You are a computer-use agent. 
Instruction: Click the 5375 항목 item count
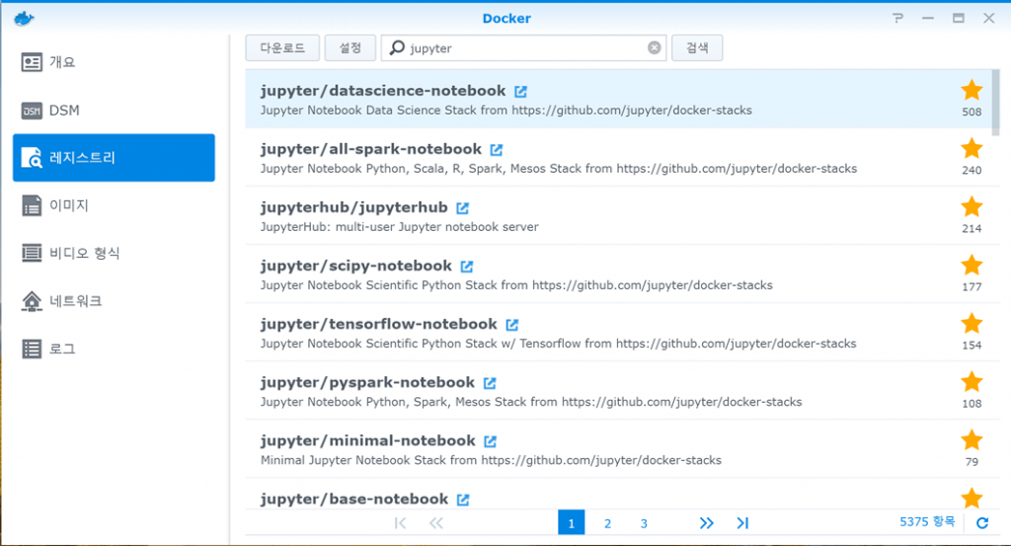click(x=927, y=521)
